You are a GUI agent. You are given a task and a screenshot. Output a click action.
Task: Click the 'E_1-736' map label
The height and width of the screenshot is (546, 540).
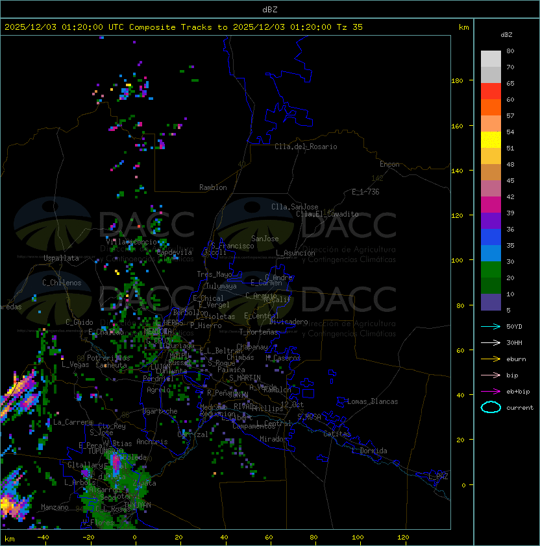[x=365, y=192]
